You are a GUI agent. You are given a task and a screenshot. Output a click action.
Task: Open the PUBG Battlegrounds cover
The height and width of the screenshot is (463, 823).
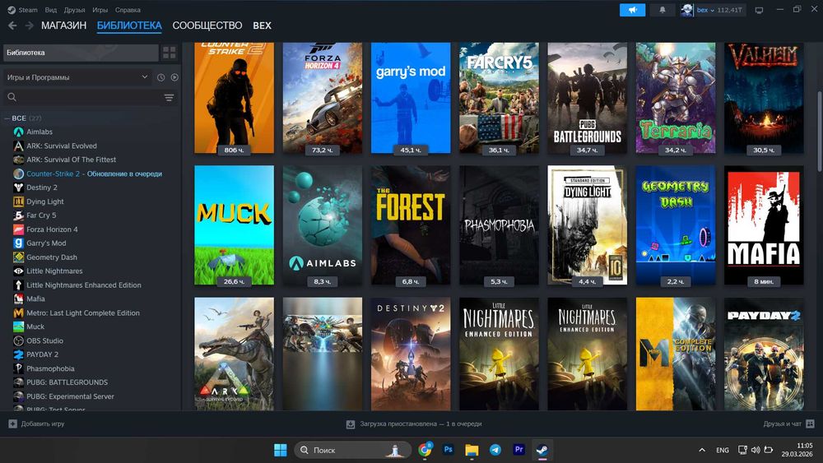point(588,98)
